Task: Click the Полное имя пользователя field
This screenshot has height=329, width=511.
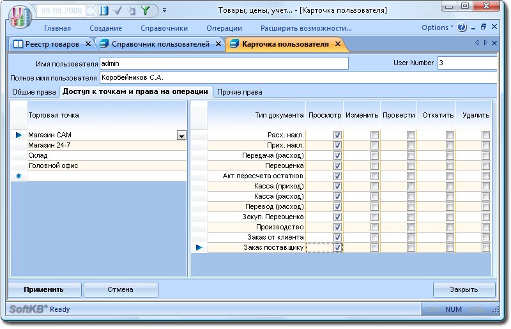Action: click(298, 77)
